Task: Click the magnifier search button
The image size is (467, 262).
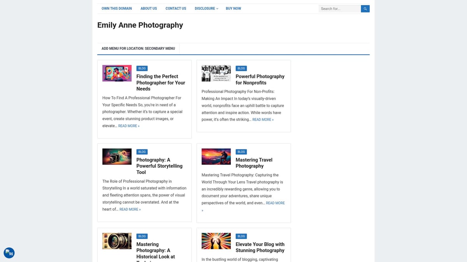Action: pyautogui.click(x=365, y=9)
